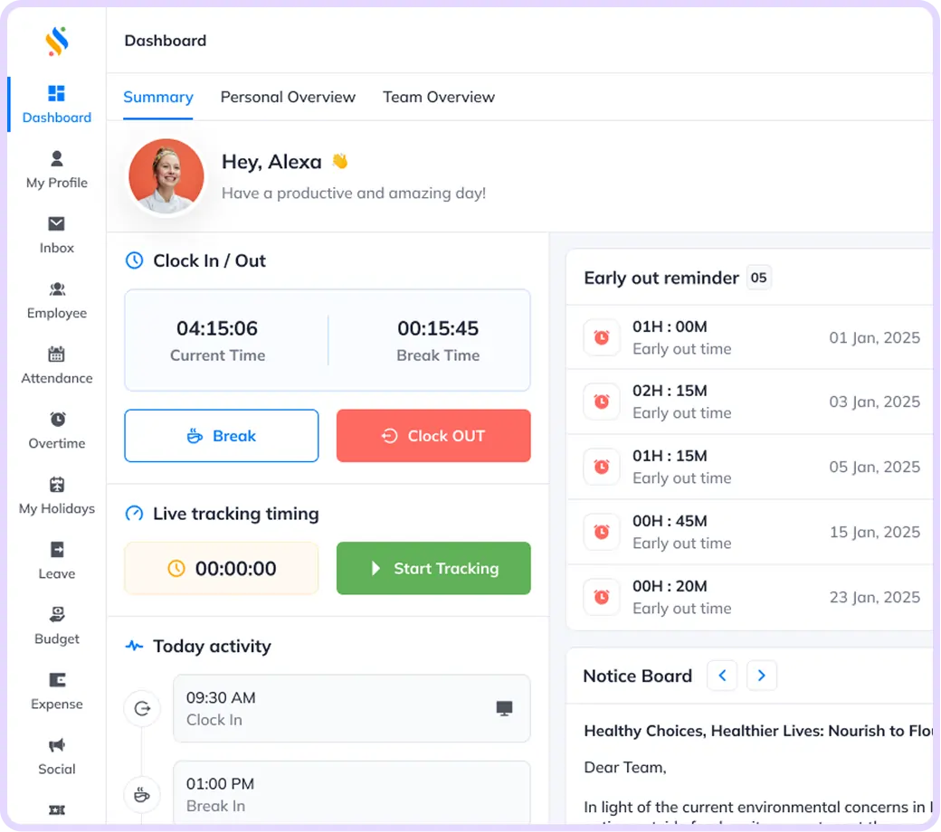Click Alexa's profile photo
Screen dimensions: 941x832
point(166,176)
